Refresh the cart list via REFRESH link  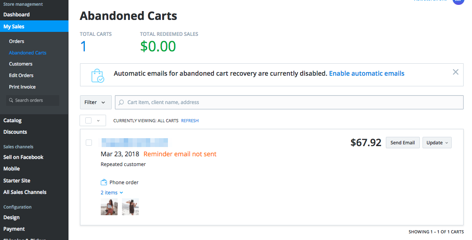pyautogui.click(x=190, y=120)
